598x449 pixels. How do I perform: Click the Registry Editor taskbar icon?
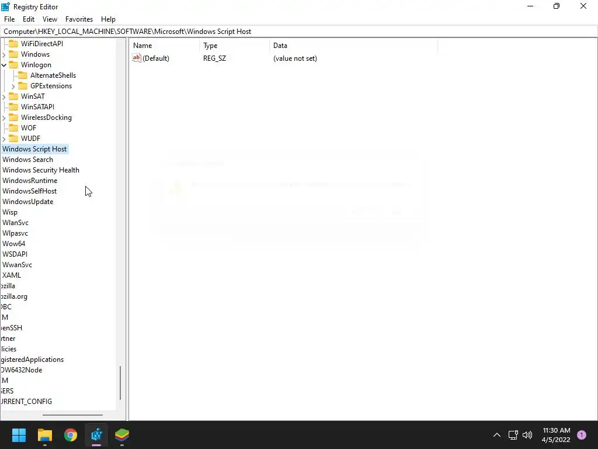pos(96,435)
